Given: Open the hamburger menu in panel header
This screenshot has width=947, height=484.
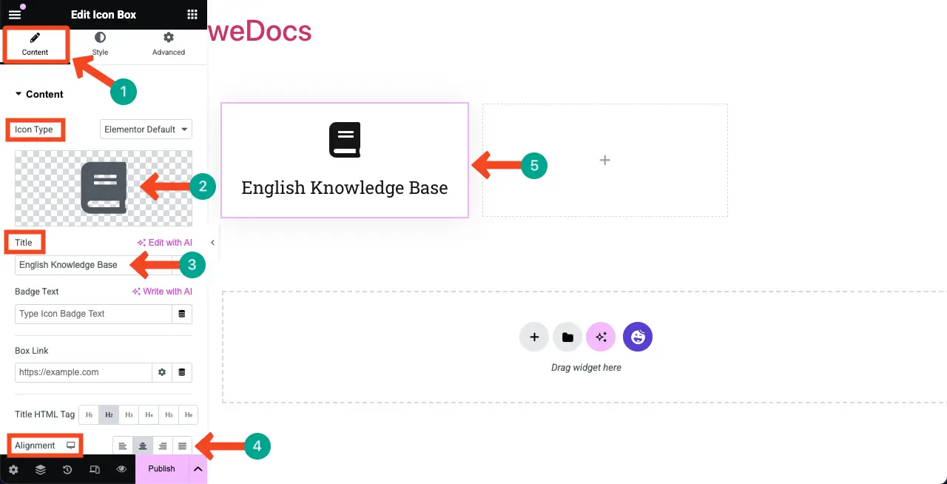Looking at the screenshot, I should click(15, 14).
